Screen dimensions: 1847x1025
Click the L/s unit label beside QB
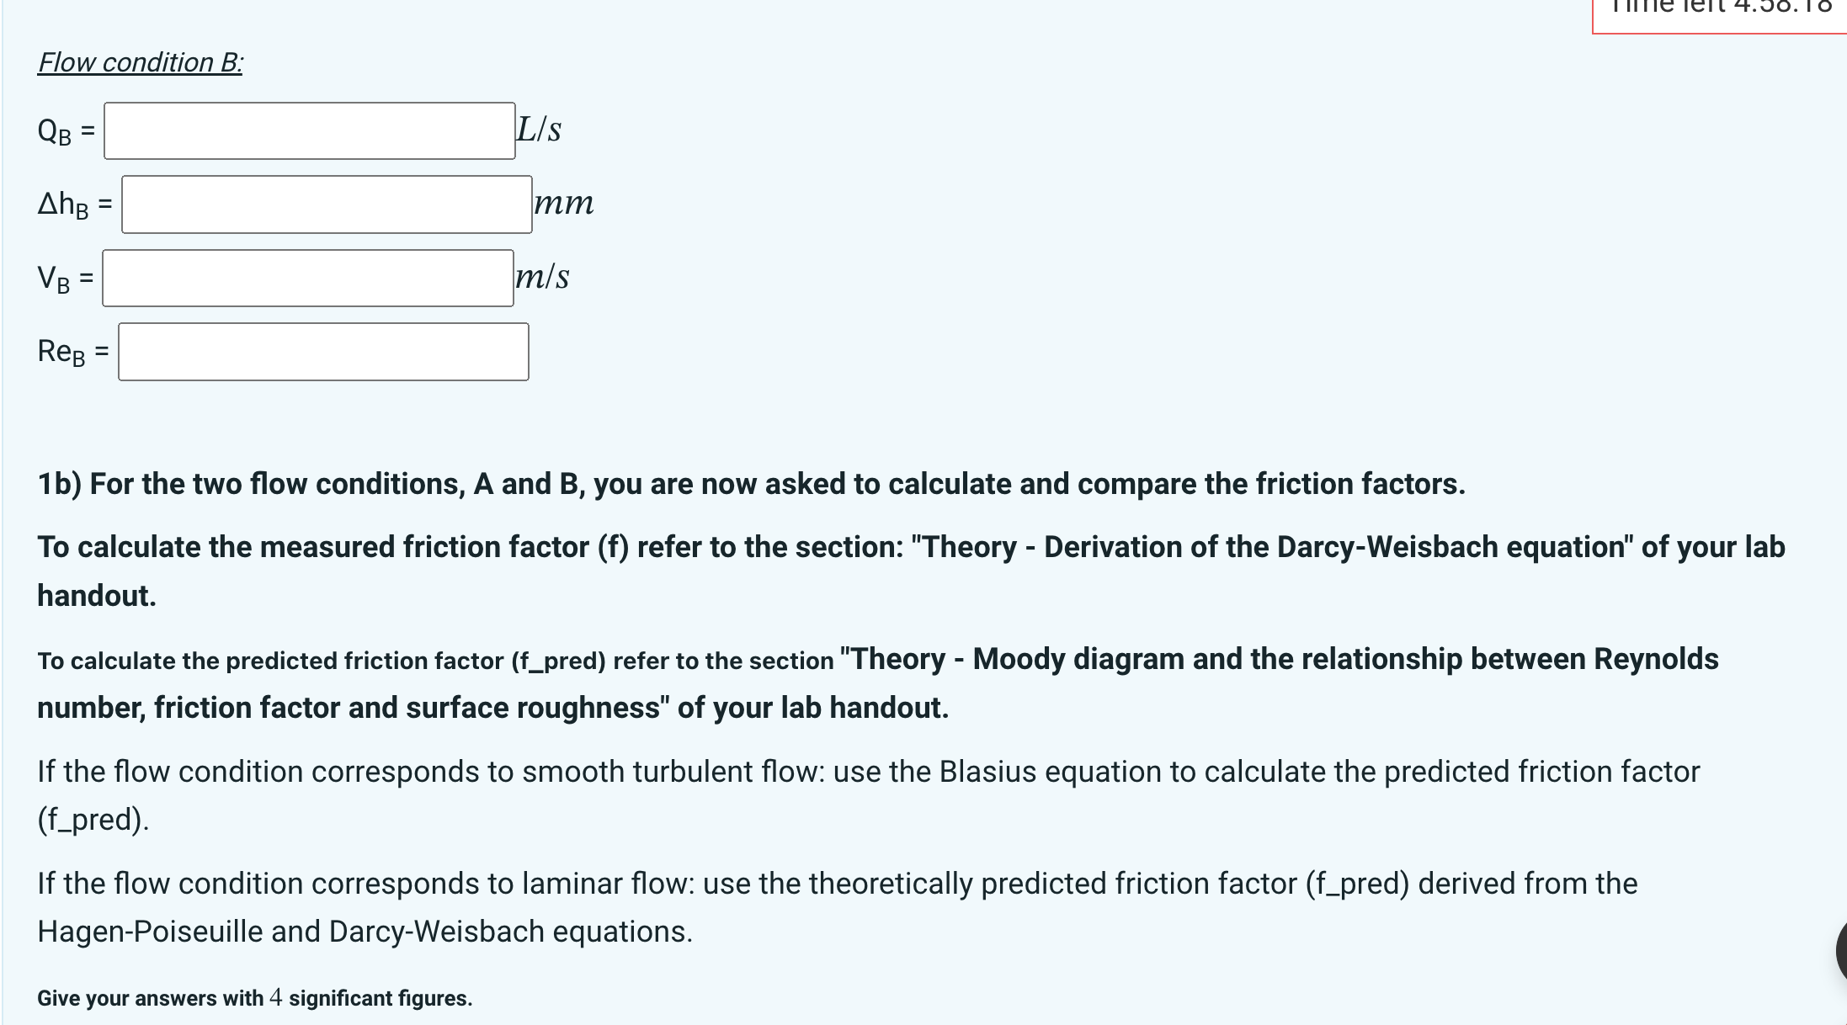(x=540, y=128)
